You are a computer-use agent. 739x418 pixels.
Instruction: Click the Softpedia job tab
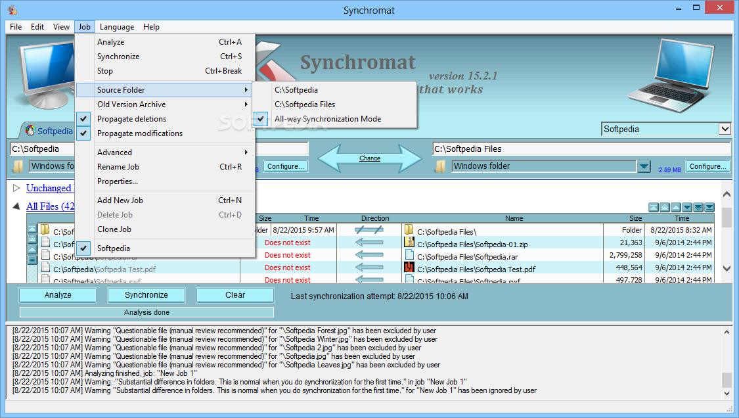[x=49, y=131]
